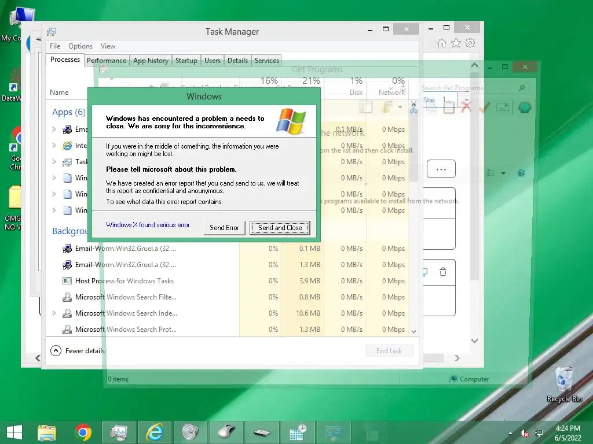Screen dimensions: 593x444
Task: Expand the Task Manager app row
Action: point(54,162)
